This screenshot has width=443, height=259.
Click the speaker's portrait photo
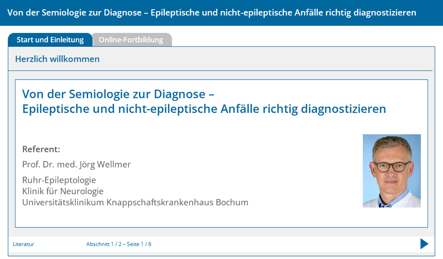391,171
